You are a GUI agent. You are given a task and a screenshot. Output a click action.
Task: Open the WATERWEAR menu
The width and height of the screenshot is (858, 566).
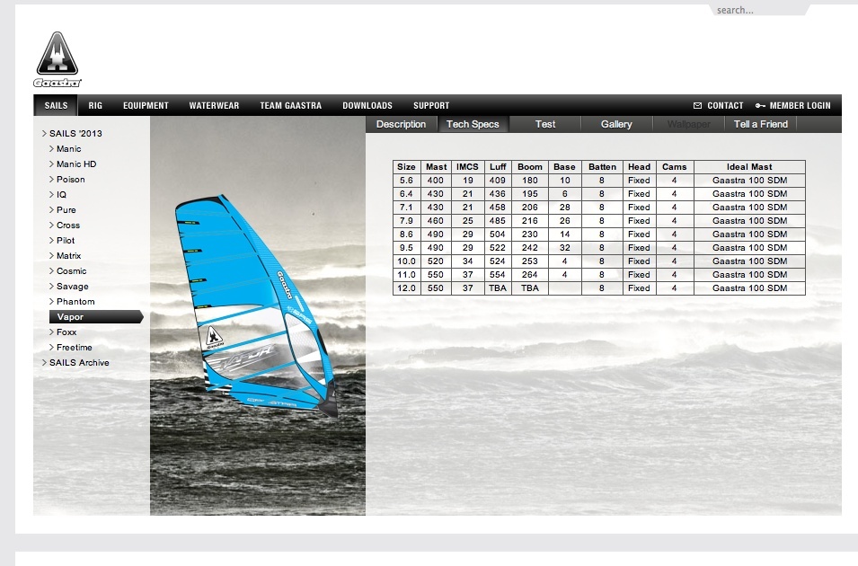[x=214, y=106]
